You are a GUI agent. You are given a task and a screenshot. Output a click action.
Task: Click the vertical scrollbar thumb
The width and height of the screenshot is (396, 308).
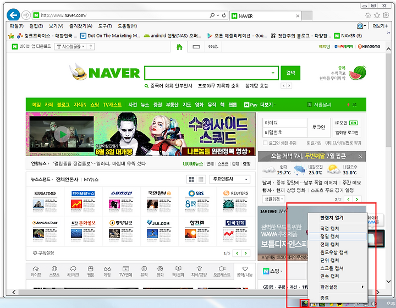click(388, 100)
